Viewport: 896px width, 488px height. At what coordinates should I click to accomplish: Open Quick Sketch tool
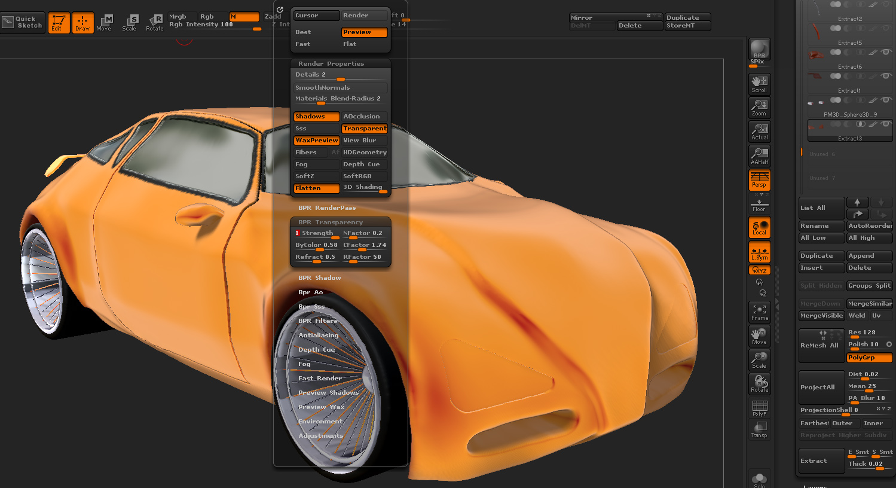[x=23, y=23]
